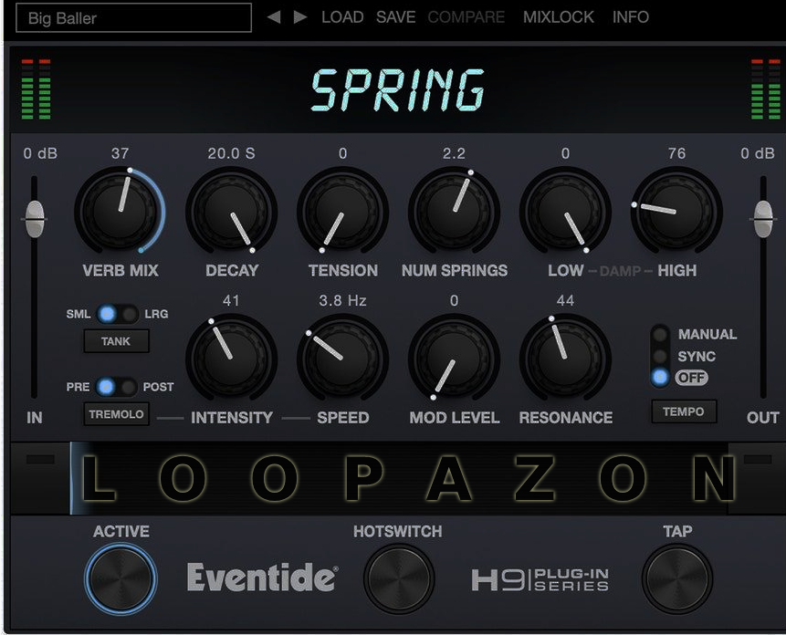Viewport: 786px width, 635px height.
Task: Set the tank size to LRG
Action: 130,314
